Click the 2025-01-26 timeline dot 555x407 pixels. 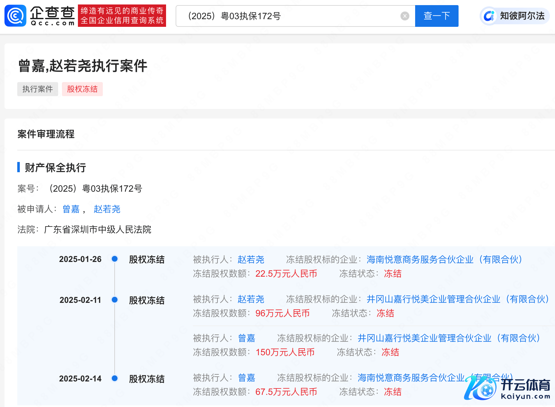pyautogui.click(x=115, y=259)
